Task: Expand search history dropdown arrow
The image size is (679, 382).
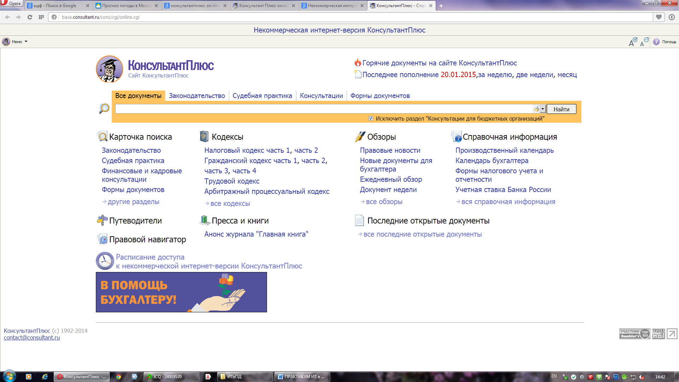Action: 543,109
